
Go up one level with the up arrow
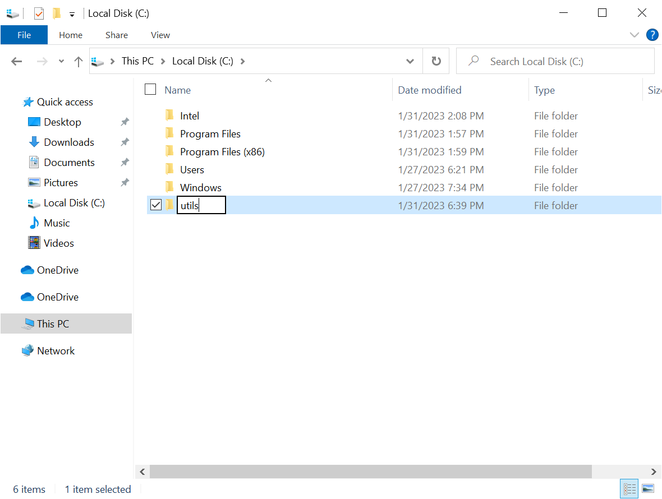tap(78, 61)
